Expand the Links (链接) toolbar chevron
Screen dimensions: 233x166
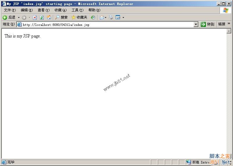tap(229, 24)
